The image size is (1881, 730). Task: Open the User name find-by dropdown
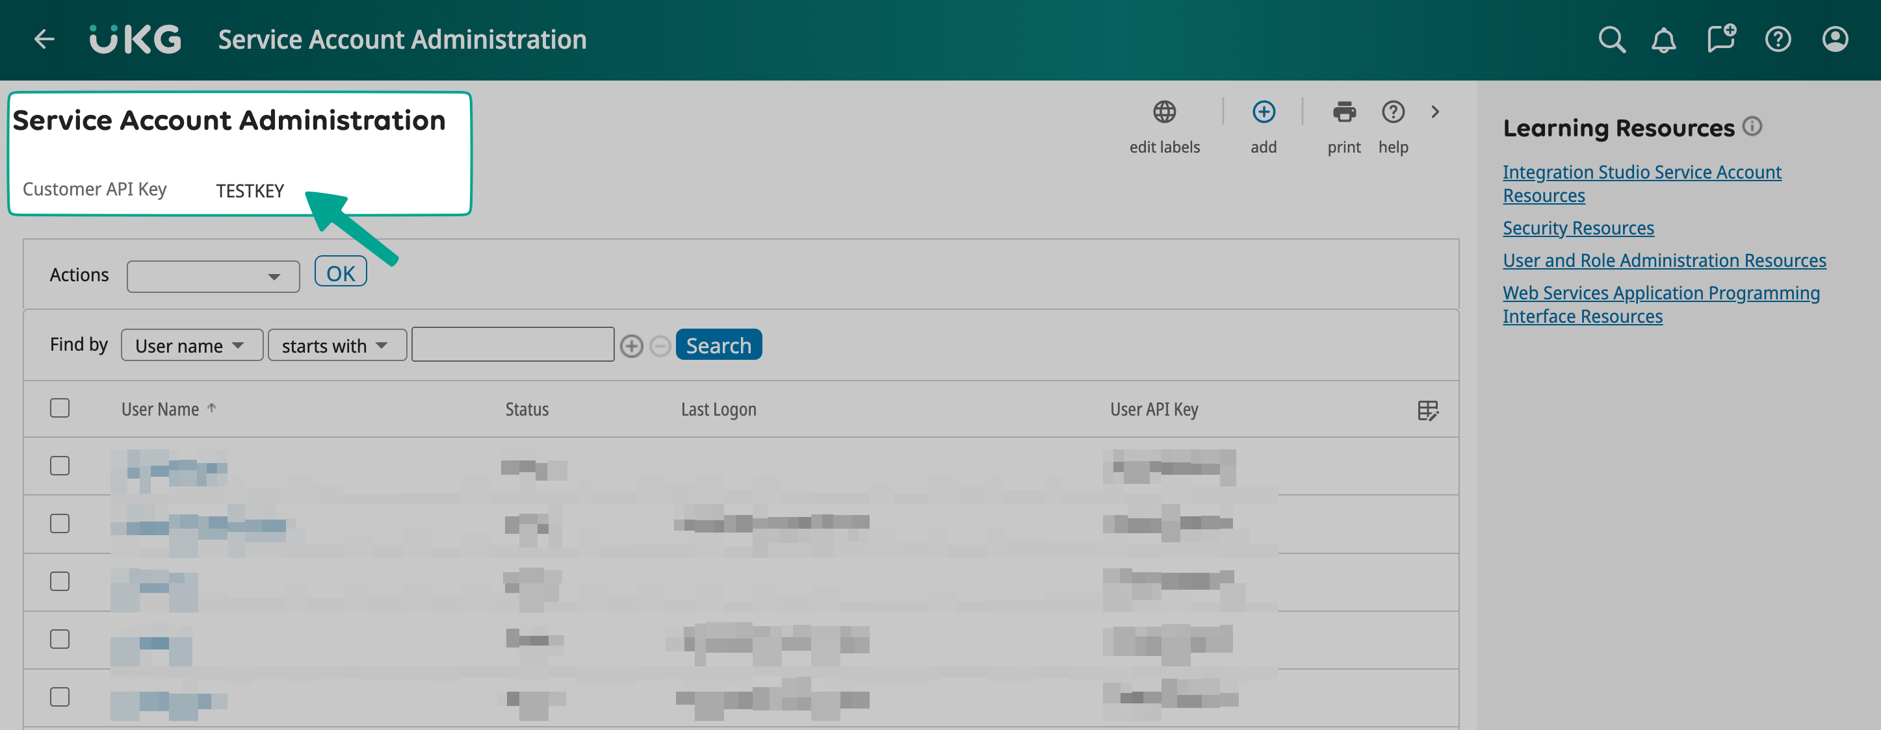pyautogui.click(x=191, y=346)
